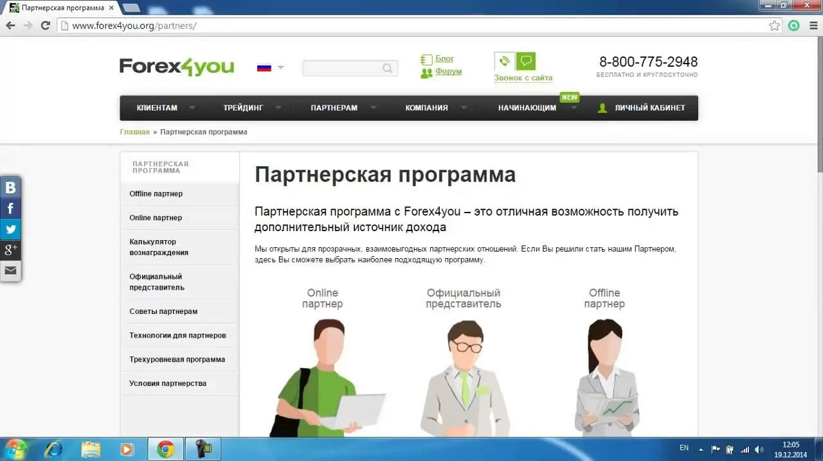Expand ТРЕЙДИНГ dropdown arrow
The width and height of the screenshot is (823, 461).
point(278,108)
